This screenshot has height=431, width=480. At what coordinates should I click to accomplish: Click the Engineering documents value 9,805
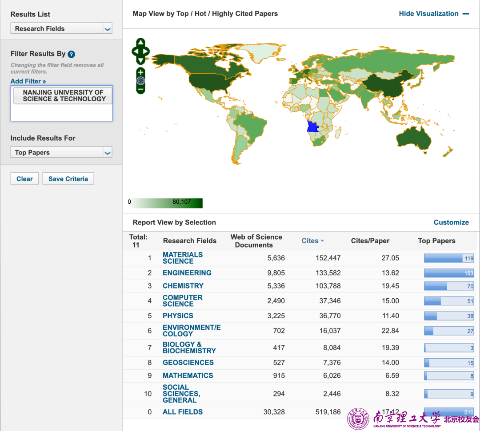coord(276,273)
